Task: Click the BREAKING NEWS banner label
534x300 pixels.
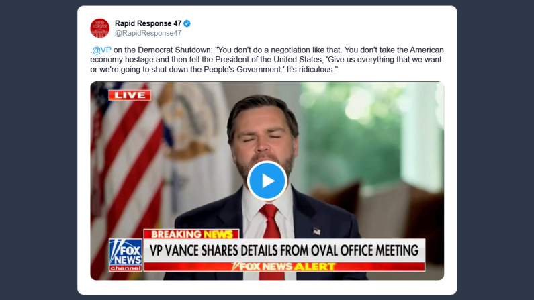Action: coord(191,234)
